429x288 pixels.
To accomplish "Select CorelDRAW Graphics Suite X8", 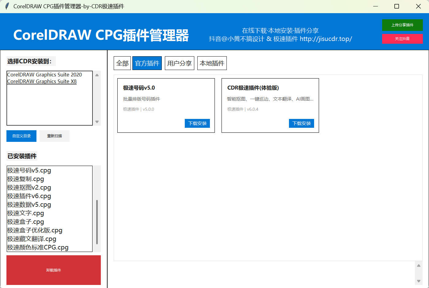I will [42, 81].
